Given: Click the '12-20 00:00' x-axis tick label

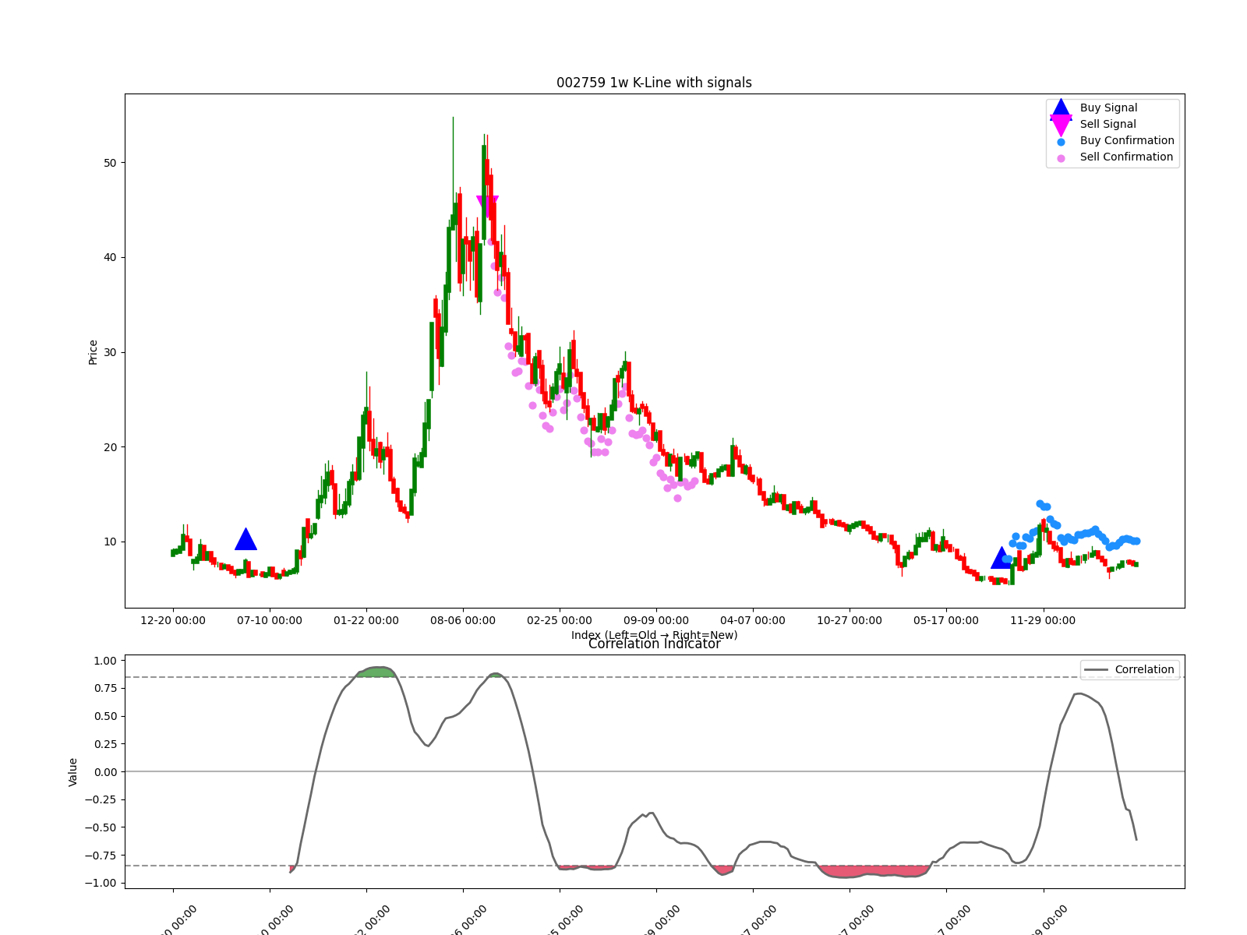Looking at the screenshot, I should [x=173, y=620].
